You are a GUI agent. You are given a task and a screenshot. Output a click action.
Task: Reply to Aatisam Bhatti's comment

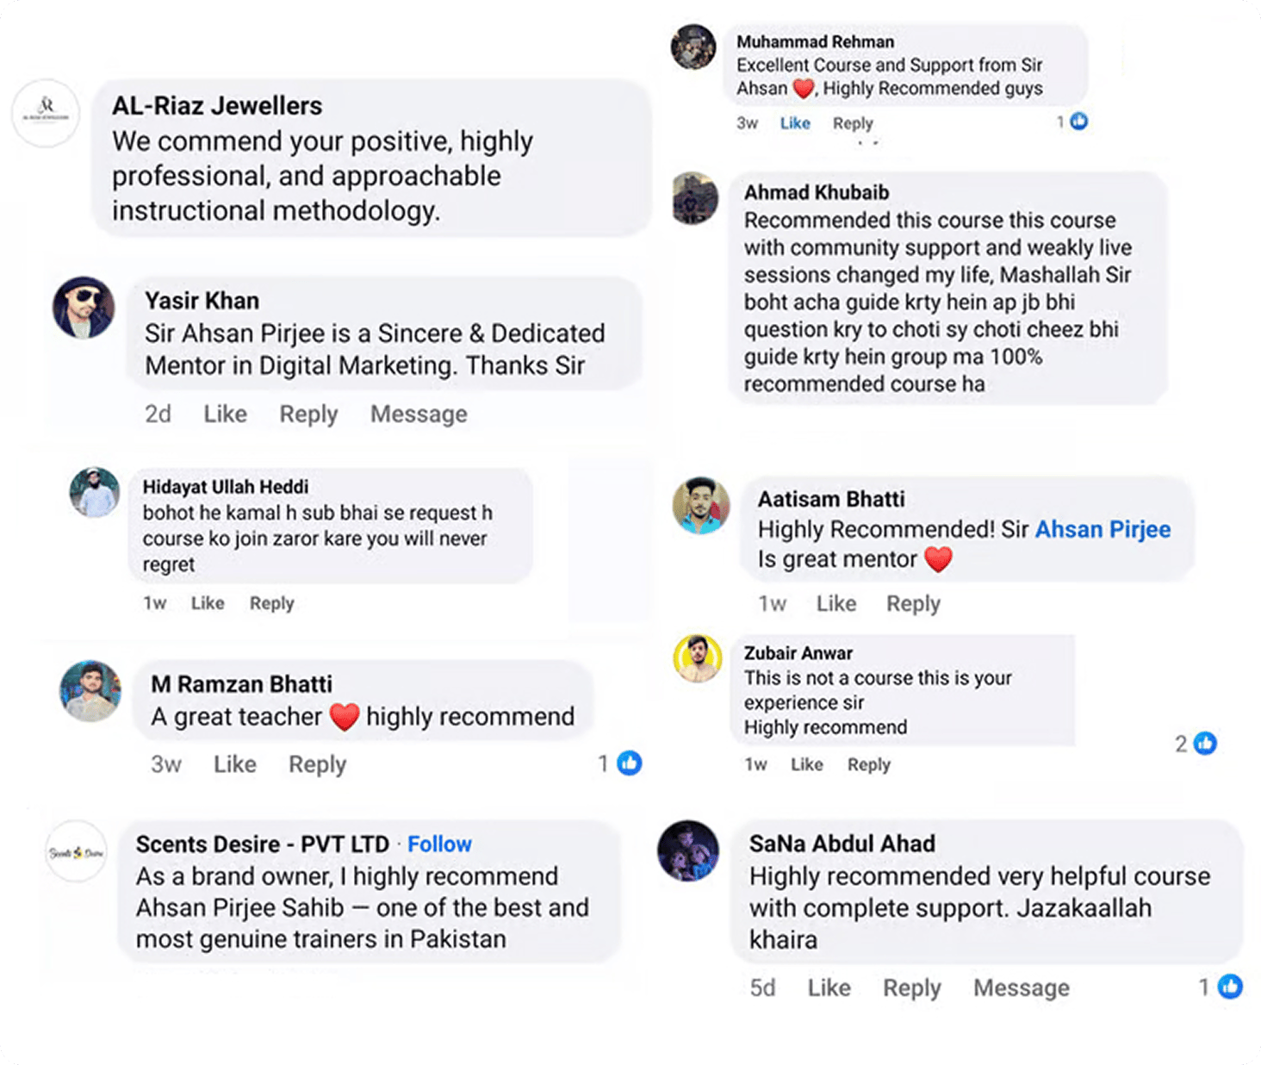pyautogui.click(x=913, y=604)
